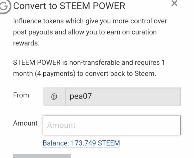
Task: Click the username text pea07
Action: click(81, 96)
